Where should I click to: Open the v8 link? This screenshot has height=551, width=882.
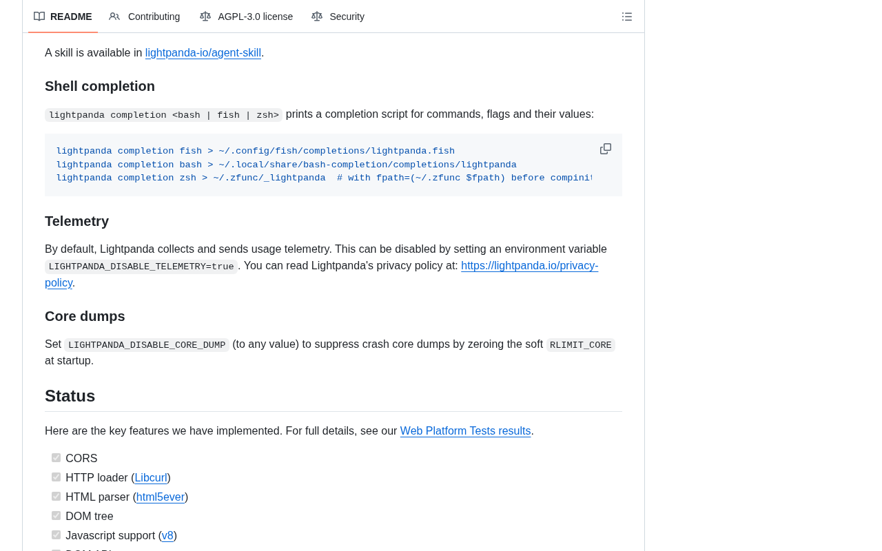click(167, 536)
